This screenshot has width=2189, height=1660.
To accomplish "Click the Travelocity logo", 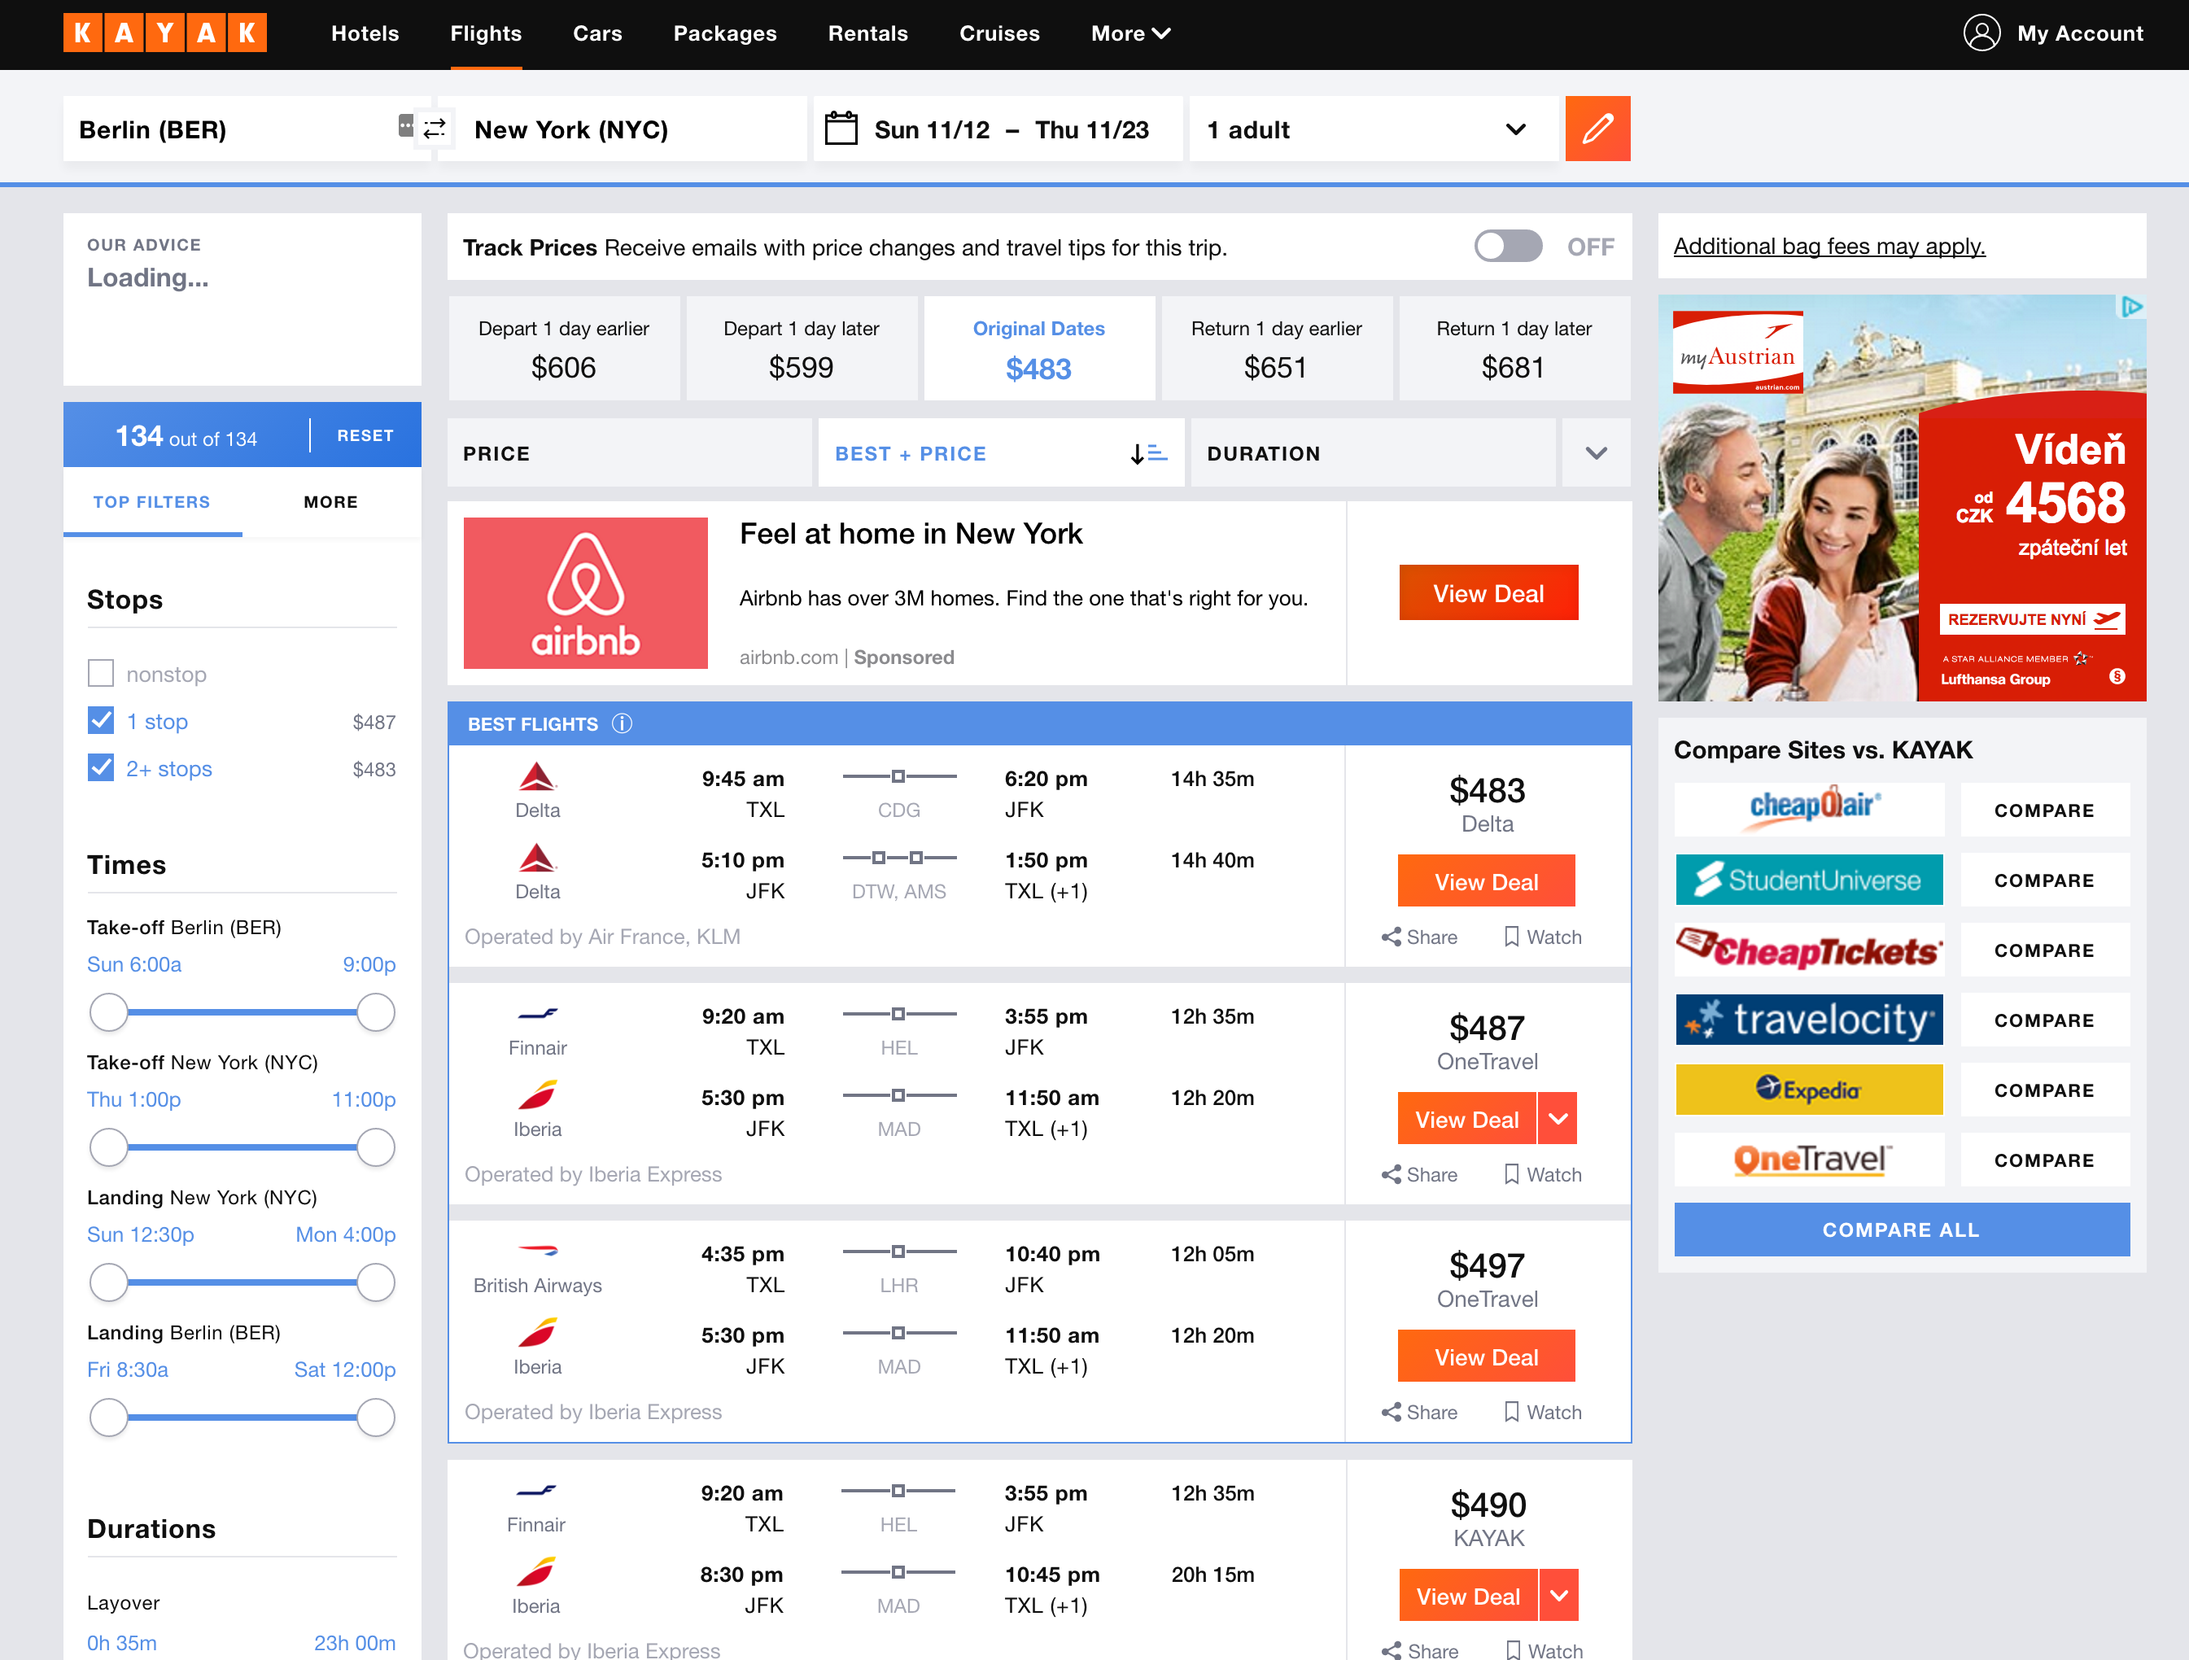I will pyautogui.click(x=1809, y=1020).
